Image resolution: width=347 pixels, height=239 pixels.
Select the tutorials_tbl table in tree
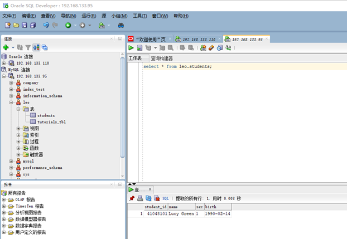click(x=51, y=122)
